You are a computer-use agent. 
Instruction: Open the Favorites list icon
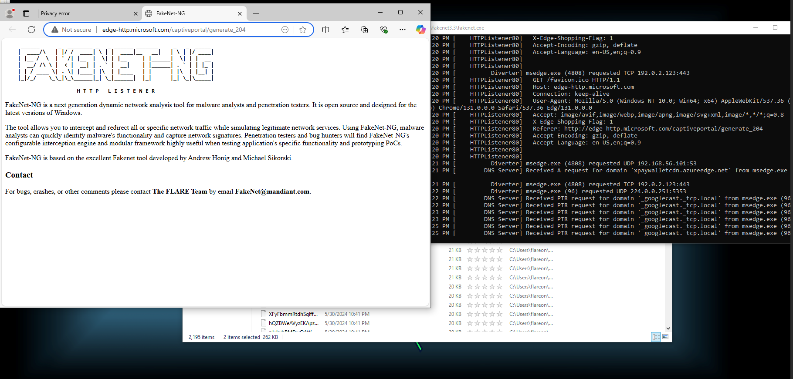click(x=345, y=30)
